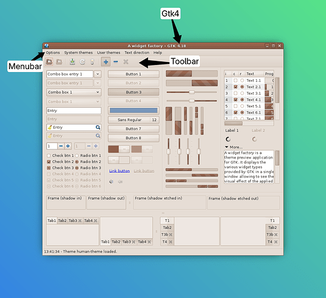Image resolution: width=326 pixels, height=298 pixels.
Task: Turn off the enabled dark-brown switch
Action: [x=119, y=149]
